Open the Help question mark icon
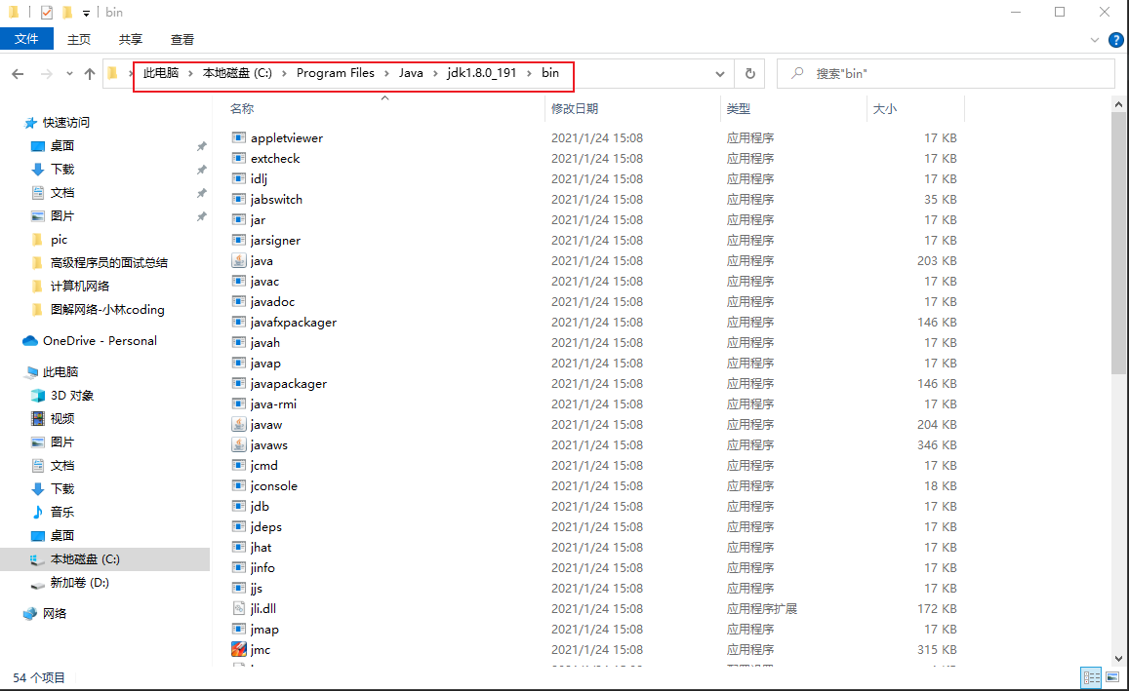 click(x=1115, y=40)
